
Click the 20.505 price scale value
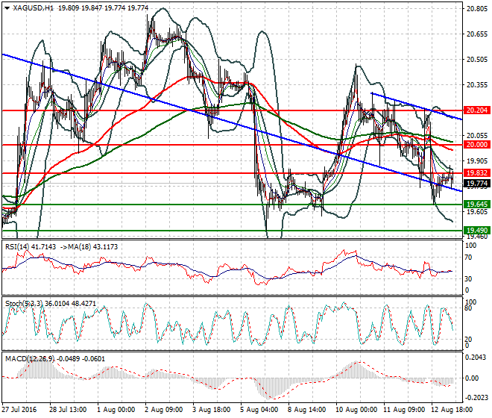tap(477, 60)
